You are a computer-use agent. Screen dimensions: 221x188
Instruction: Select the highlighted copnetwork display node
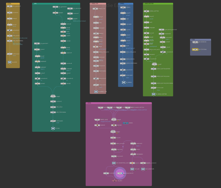tap(120, 173)
